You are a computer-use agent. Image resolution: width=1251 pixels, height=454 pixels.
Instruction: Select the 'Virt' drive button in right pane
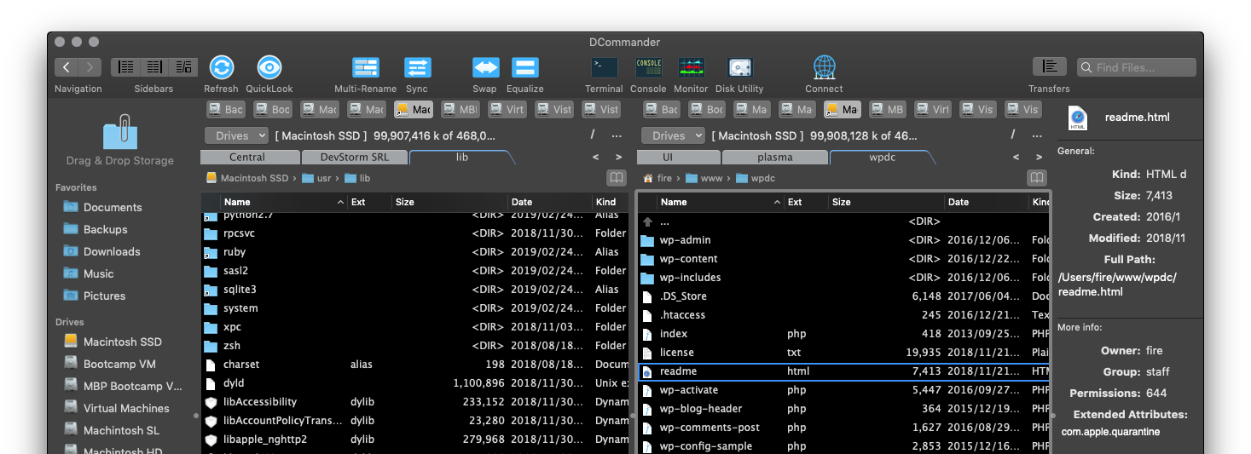933,109
